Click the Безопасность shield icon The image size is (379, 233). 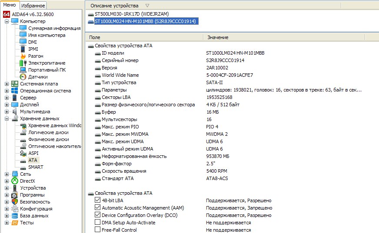click(15, 202)
